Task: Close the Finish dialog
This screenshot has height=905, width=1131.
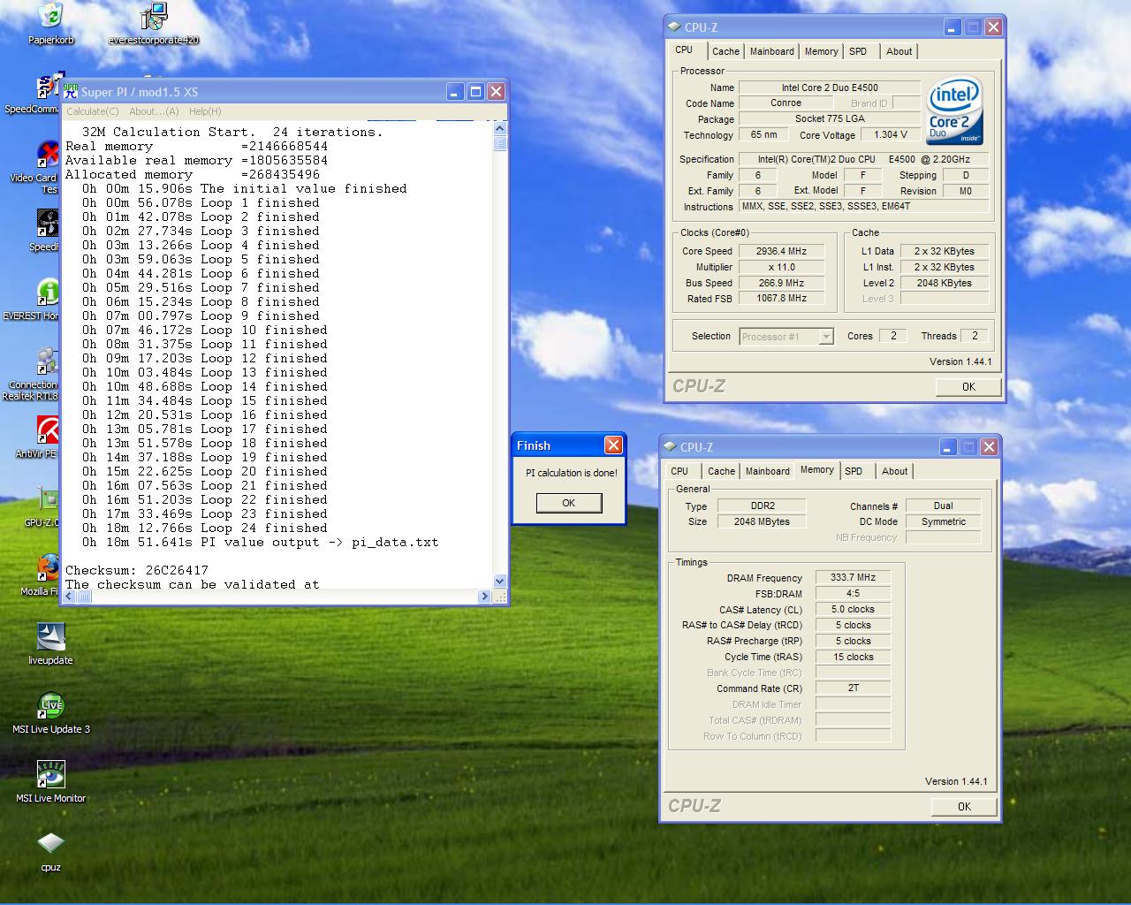Action: 613,445
